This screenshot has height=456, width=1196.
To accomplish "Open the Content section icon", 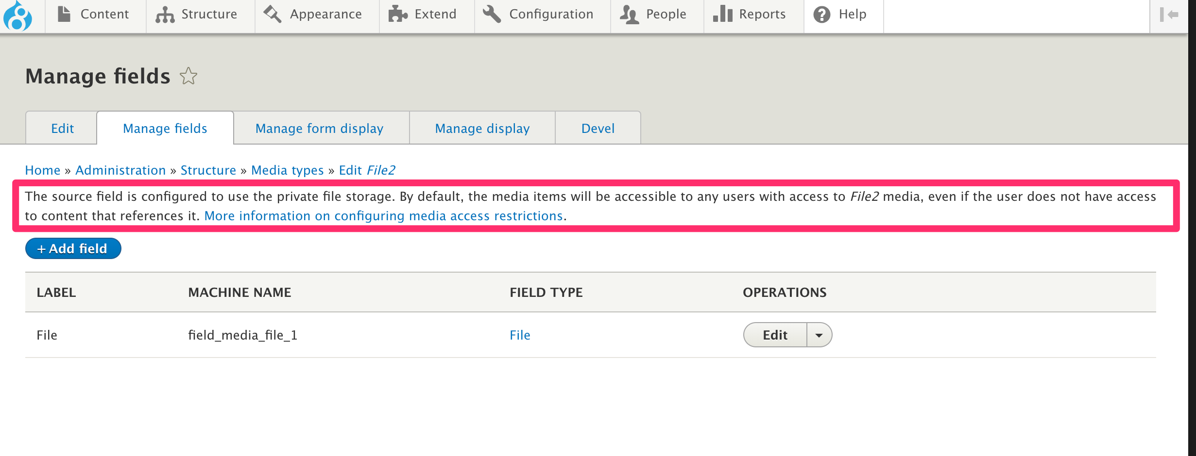I will [63, 14].
